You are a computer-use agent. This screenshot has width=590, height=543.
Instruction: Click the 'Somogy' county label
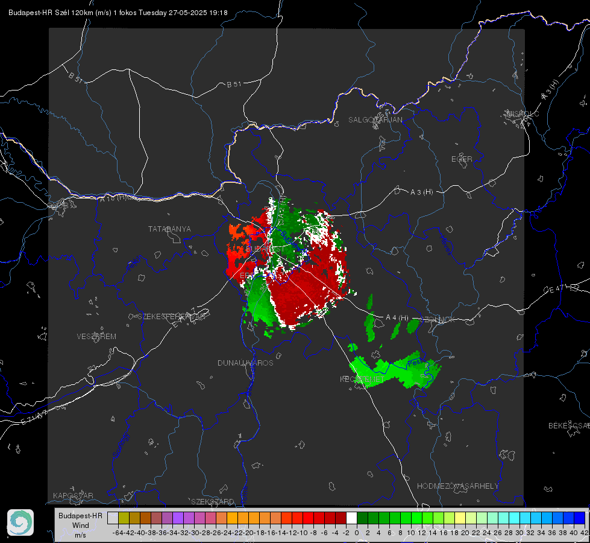click(x=121, y=445)
